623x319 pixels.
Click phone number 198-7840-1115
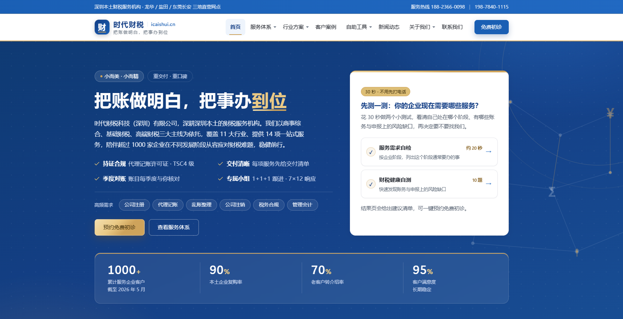click(492, 7)
